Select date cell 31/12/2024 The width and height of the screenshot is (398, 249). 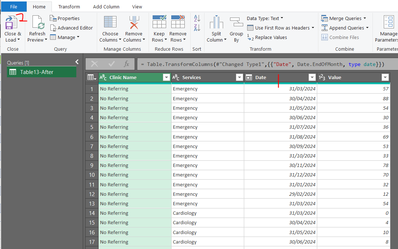280,175
